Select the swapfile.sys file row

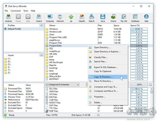[66, 51]
